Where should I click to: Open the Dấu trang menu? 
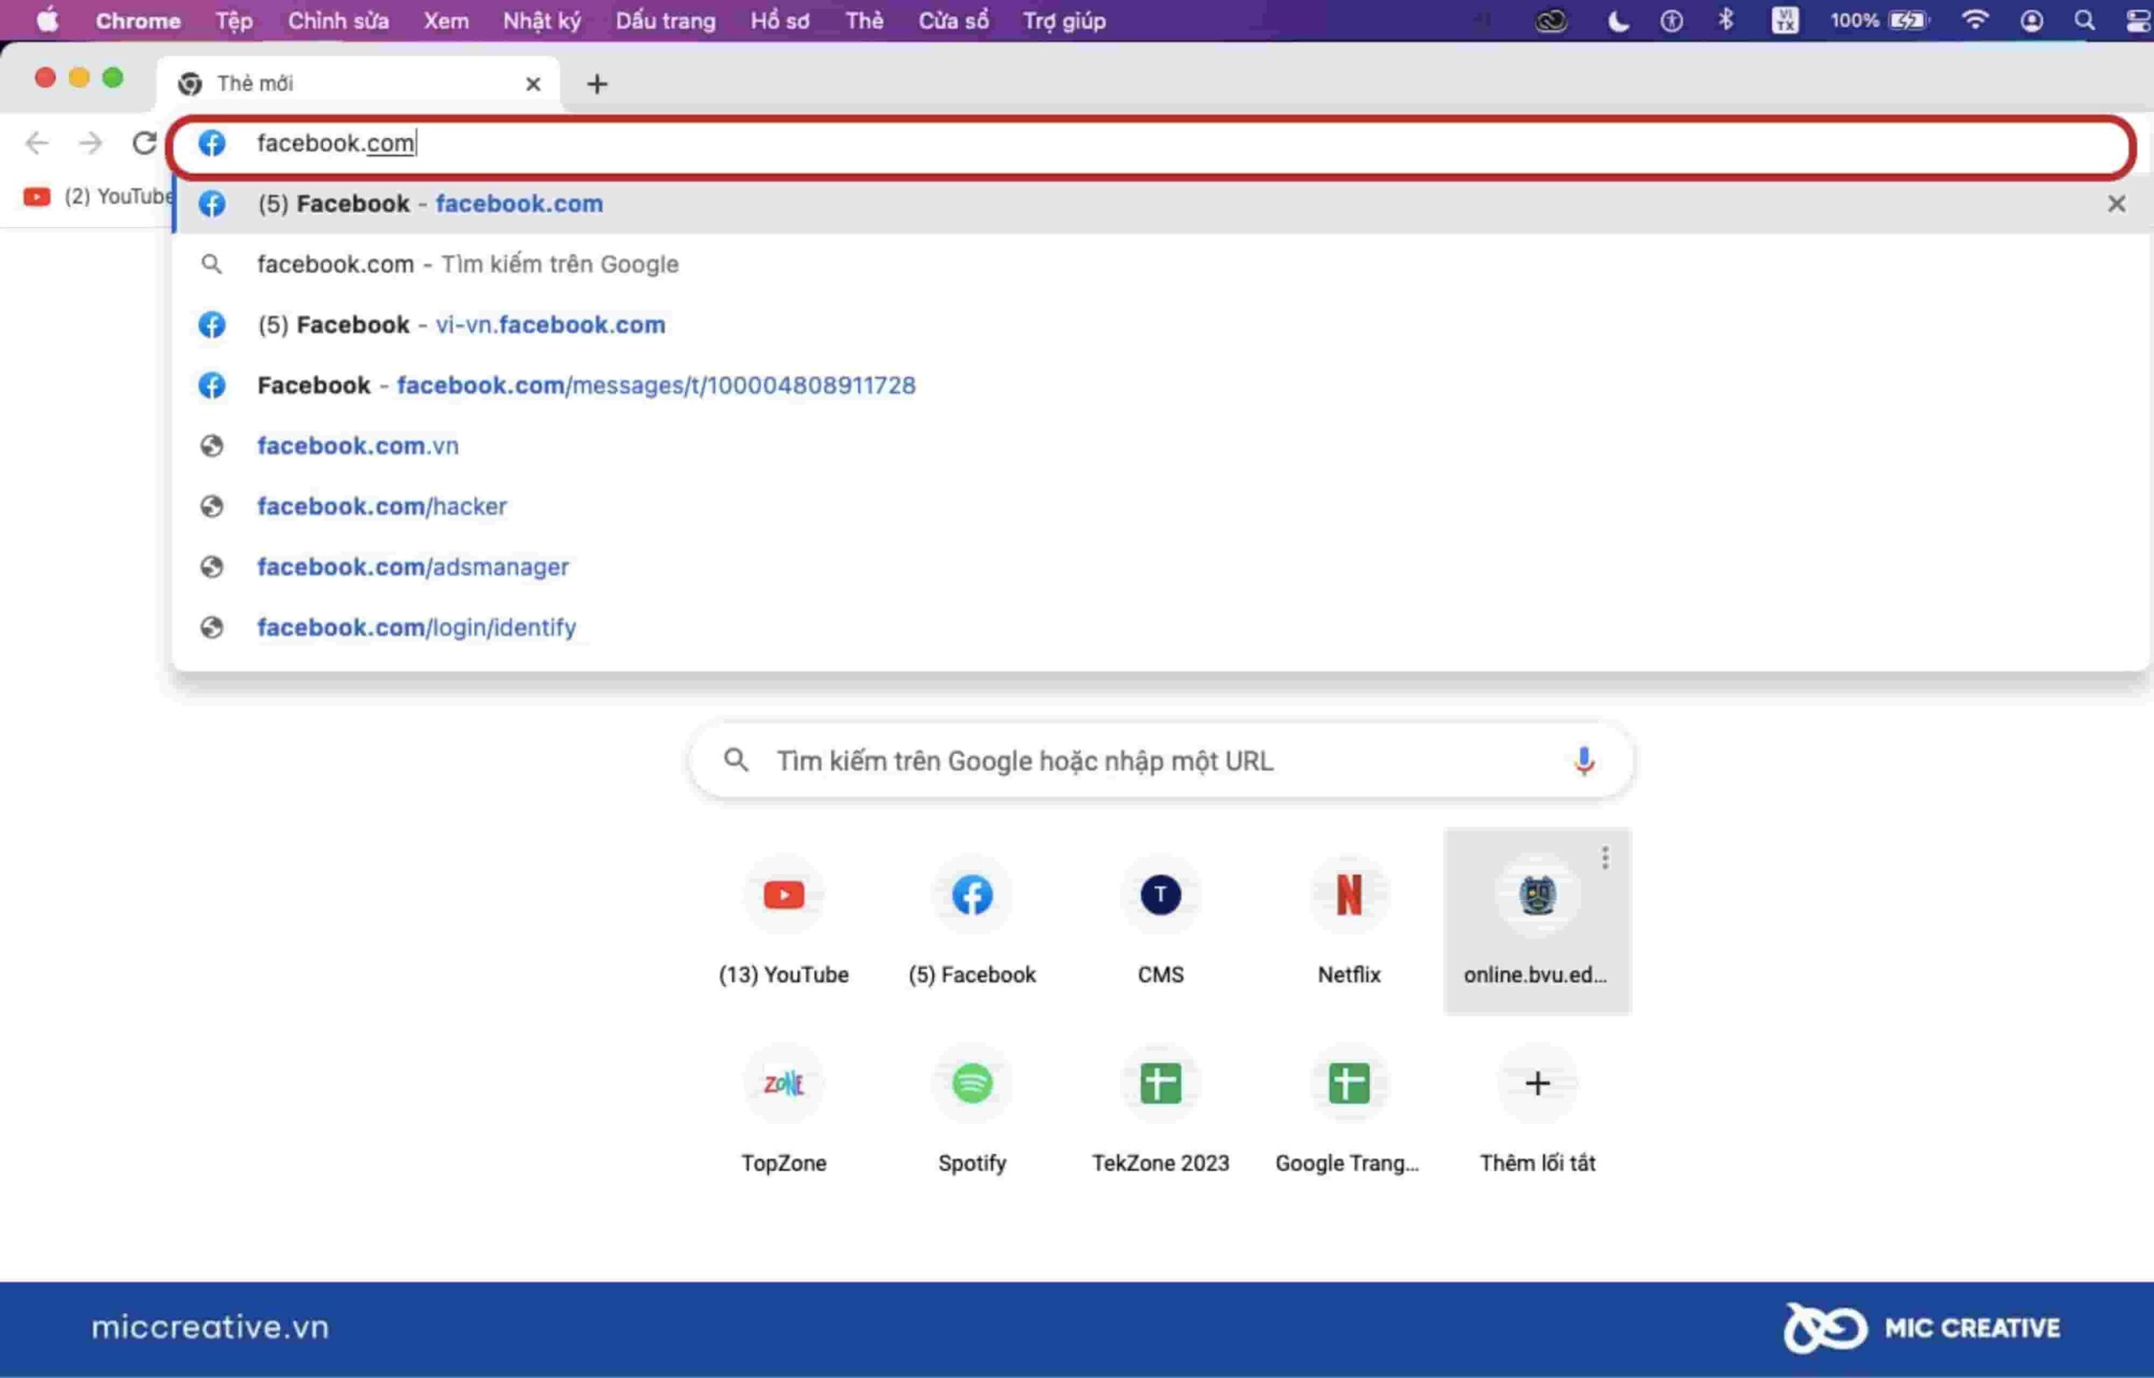pos(665,20)
